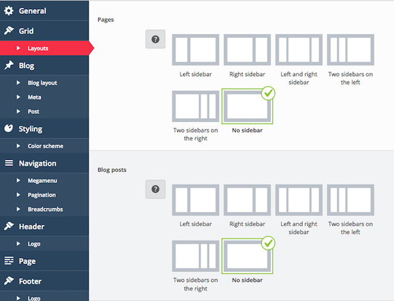The width and height of the screenshot is (394, 301).
Task: Pick Two sidebars on the right for Pages
Action: click(x=196, y=106)
